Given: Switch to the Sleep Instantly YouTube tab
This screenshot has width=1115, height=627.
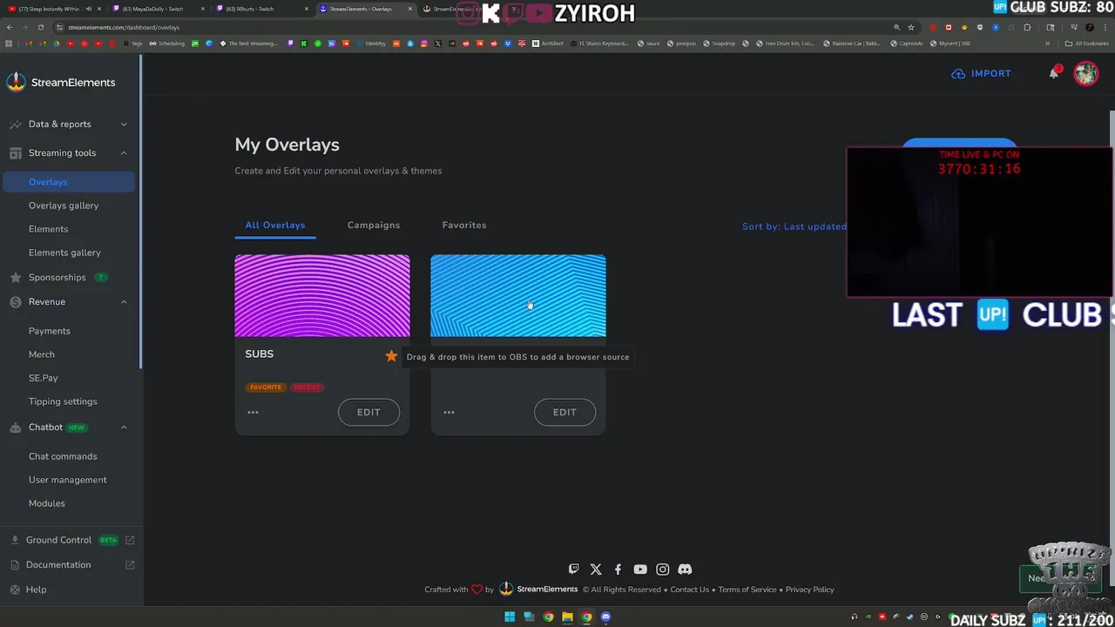Looking at the screenshot, I should [x=54, y=9].
